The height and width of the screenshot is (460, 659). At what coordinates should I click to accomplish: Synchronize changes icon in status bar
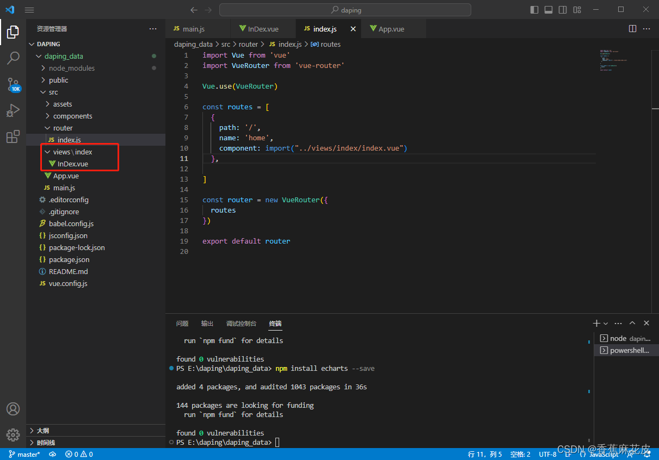coord(53,454)
